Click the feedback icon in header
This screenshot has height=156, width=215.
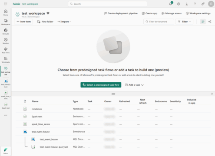pyautogui.click(x=203, y=4)
